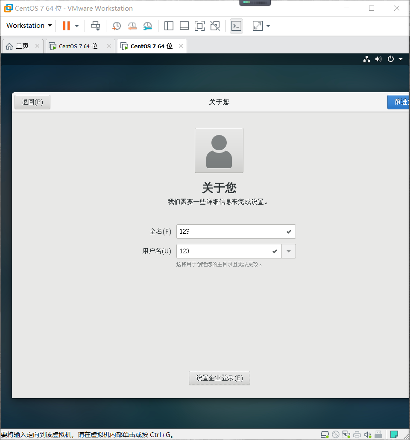The image size is (410, 440).
Task: Expand the username suggestions dropdown
Action: [x=289, y=251]
